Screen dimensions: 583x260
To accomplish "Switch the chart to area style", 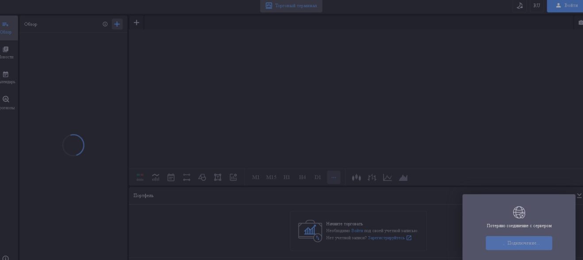I will (x=403, y=177).
